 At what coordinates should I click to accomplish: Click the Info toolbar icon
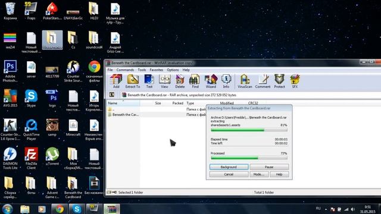point(226,81)
